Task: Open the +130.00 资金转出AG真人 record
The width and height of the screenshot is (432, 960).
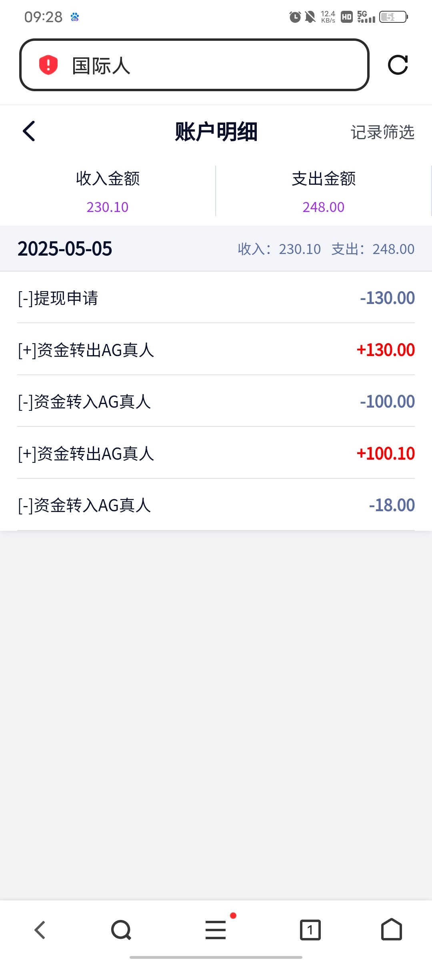Action: click(216, 350)
